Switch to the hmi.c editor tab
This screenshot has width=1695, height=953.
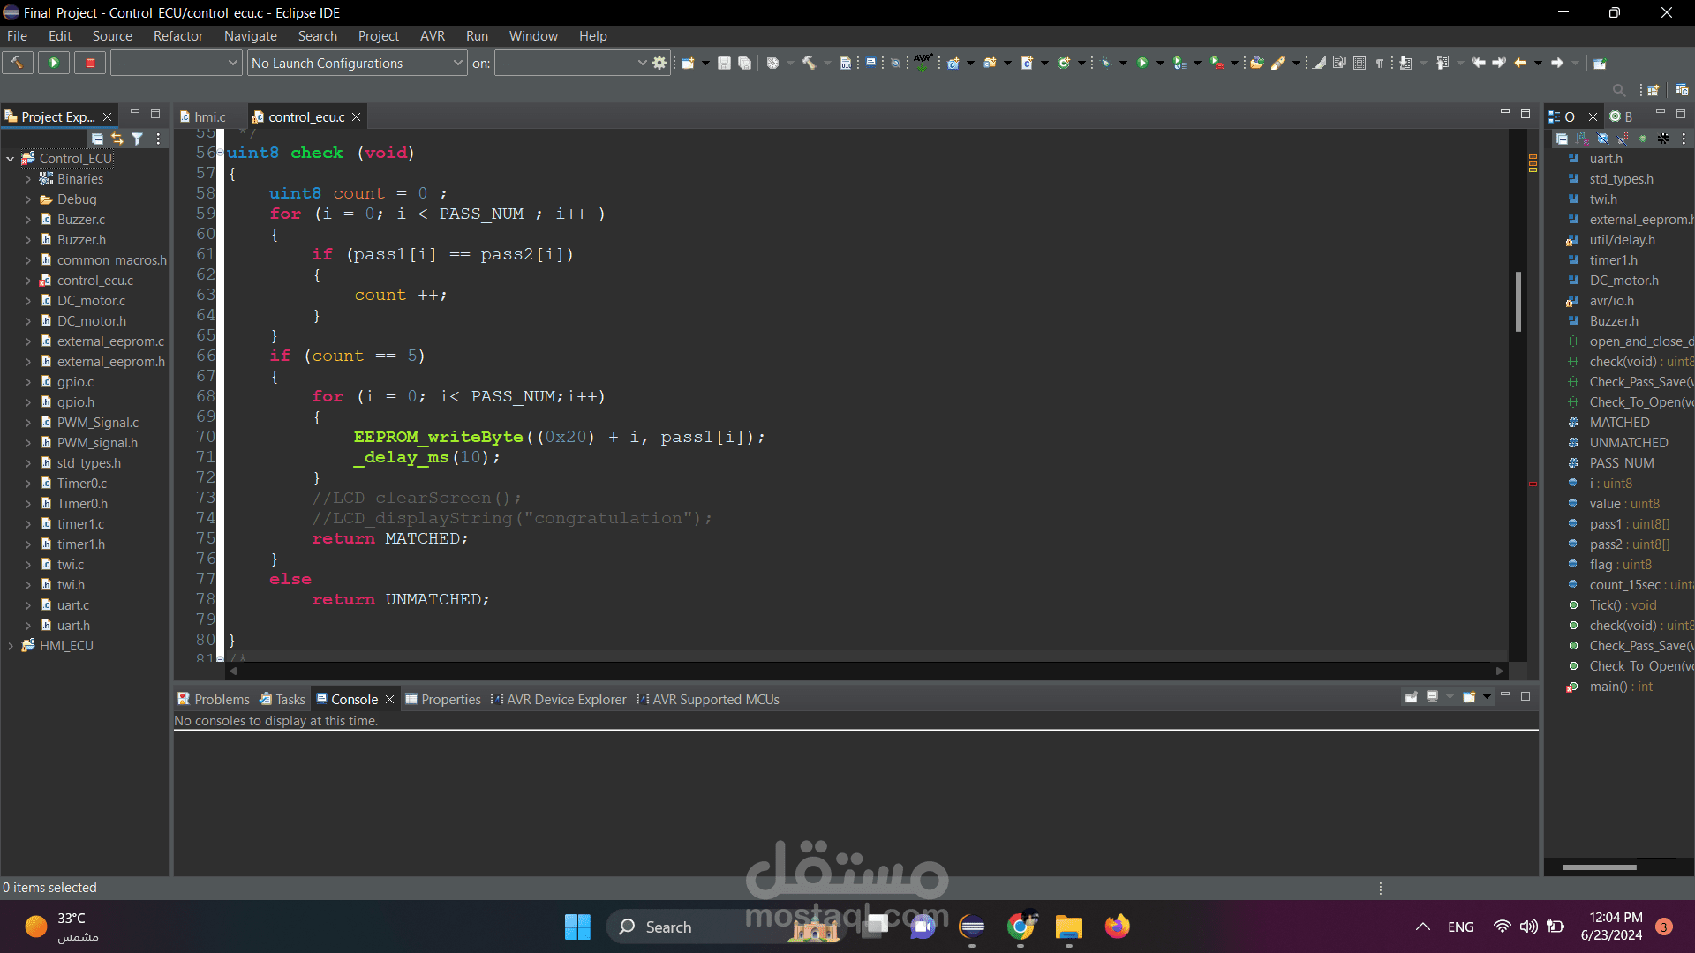(209, 116)
